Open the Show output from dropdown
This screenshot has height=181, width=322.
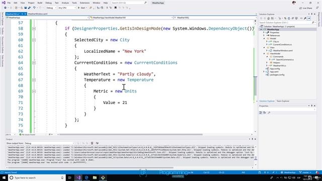click(49, 143)
